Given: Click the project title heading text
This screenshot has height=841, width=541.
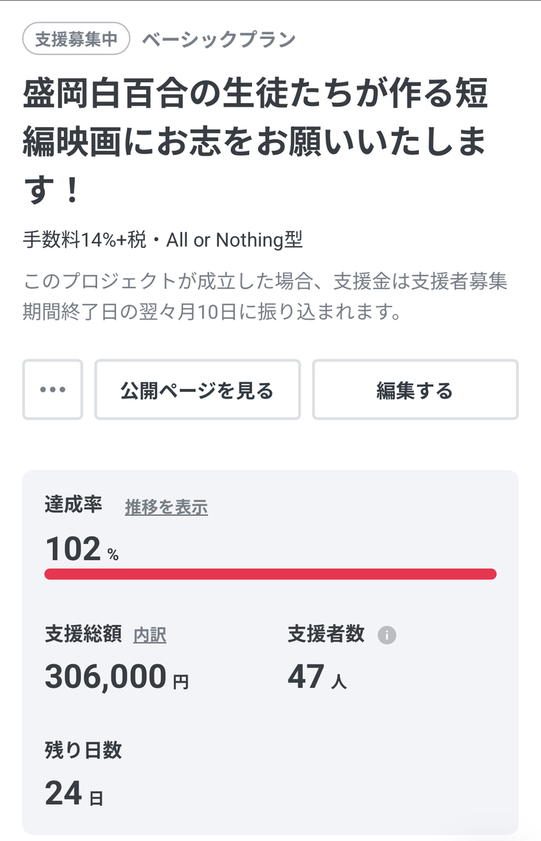Looking at the screenshot, I should tap(256, 141).
